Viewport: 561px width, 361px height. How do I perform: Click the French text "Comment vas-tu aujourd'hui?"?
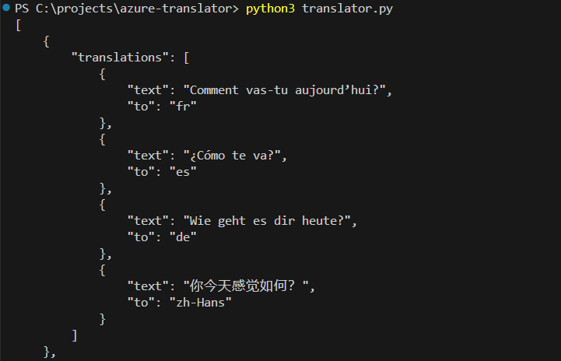pyautogui.click(x=287, y=90)
